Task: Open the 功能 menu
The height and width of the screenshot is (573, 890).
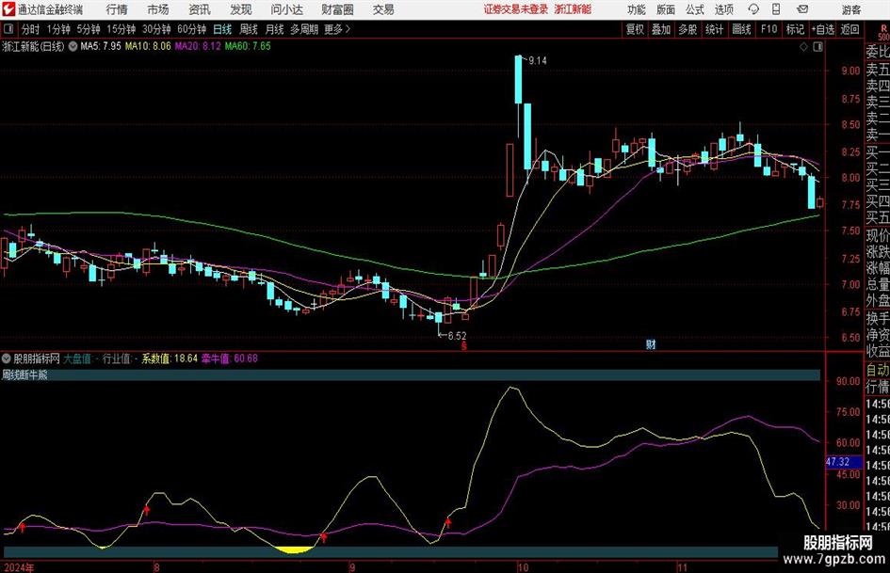Action: (637, 9)
